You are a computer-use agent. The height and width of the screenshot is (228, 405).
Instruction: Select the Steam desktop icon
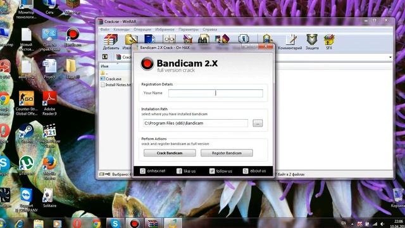pos(27,133)
